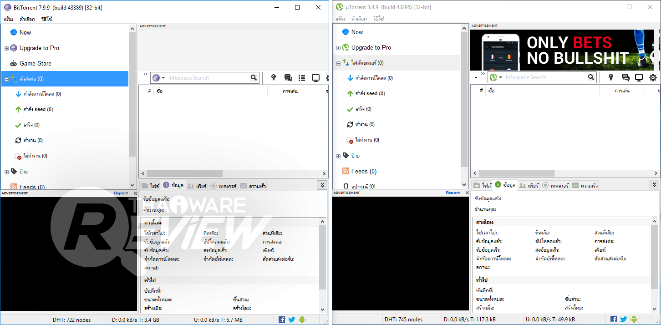The height and width of the screenshot is (325, 661).
Task: Click the magnifier search icon in µTorrent search box
Action: (x=591, y=77)
